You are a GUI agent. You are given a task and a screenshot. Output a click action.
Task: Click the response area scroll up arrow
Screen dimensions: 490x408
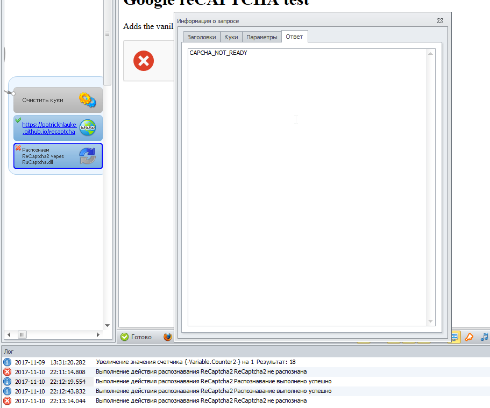[431, 53]
